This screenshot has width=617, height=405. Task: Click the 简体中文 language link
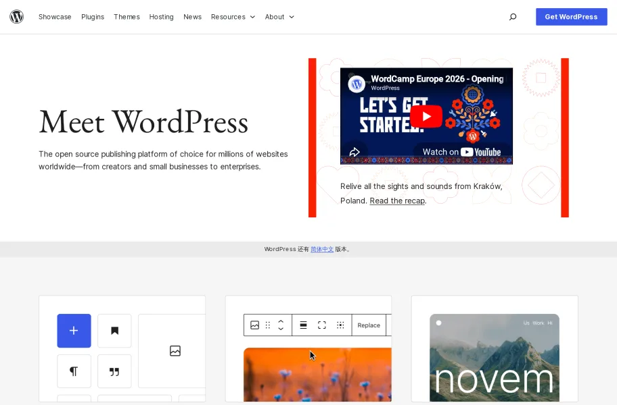point(322,249)
